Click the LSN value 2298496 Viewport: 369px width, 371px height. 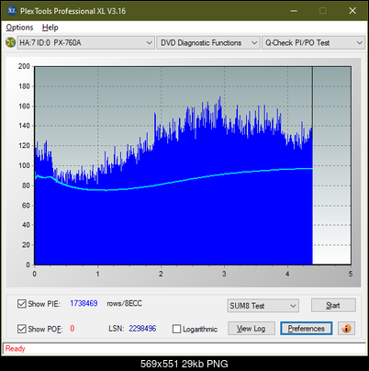point(142,329)
